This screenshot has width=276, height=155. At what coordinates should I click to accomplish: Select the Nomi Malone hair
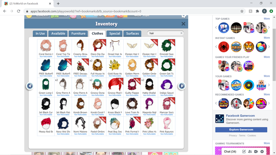pyautogui.click(x=80, y=126)
